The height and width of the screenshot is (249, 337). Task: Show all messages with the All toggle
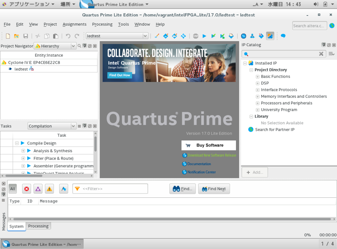(x=13, y=189)
